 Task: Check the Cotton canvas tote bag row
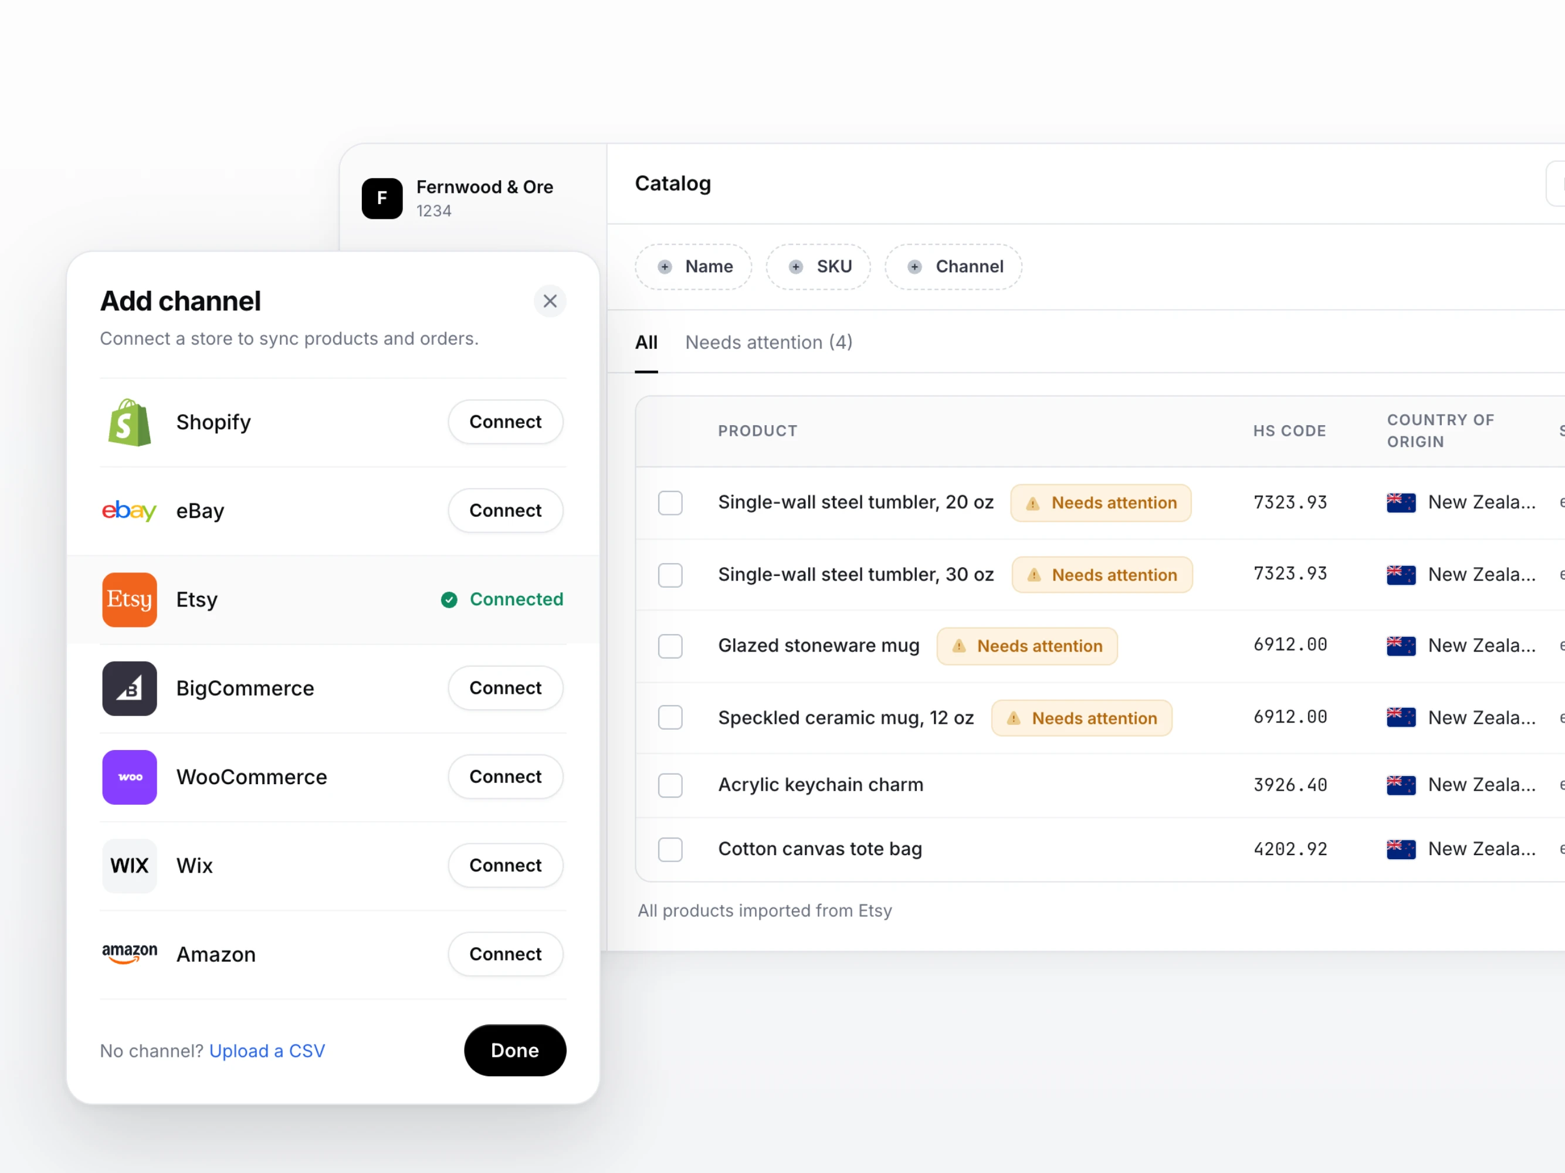tap(670, 849)
